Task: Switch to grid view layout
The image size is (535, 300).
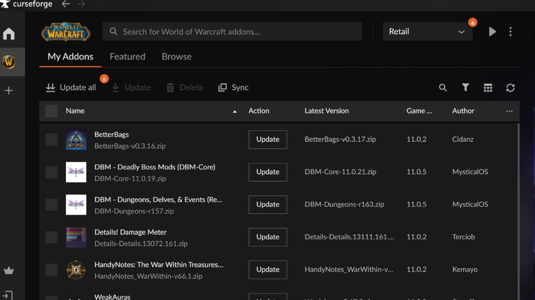Action: pos(488,88)
